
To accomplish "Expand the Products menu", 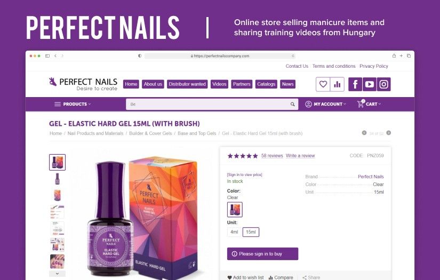I will pos(73,104).
